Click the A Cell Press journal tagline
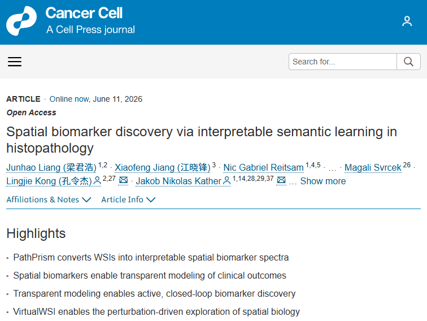Image resolution: width=427 pixels, height=321 pixels. pyautogui.click(x=91, y=29)
